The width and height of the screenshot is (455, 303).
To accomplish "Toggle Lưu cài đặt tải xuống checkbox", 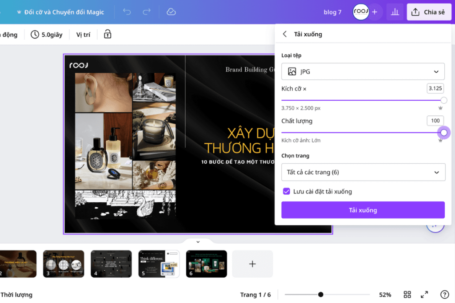I will 287,192.
